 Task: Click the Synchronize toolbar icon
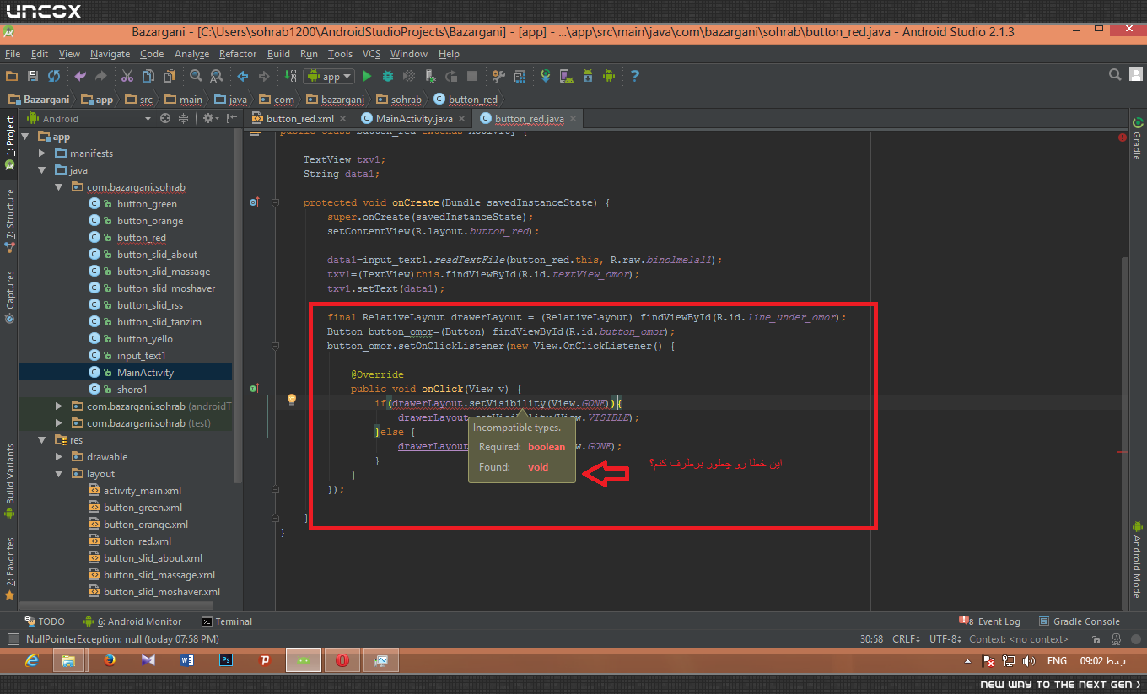coord(54,76)
